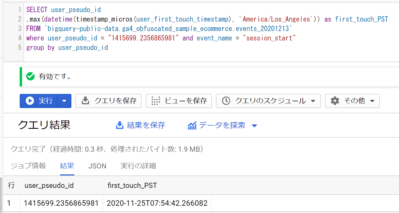Click the first_touch_PST column header
Viewport: 399px width, 213px height.
(x=132, y=185)
